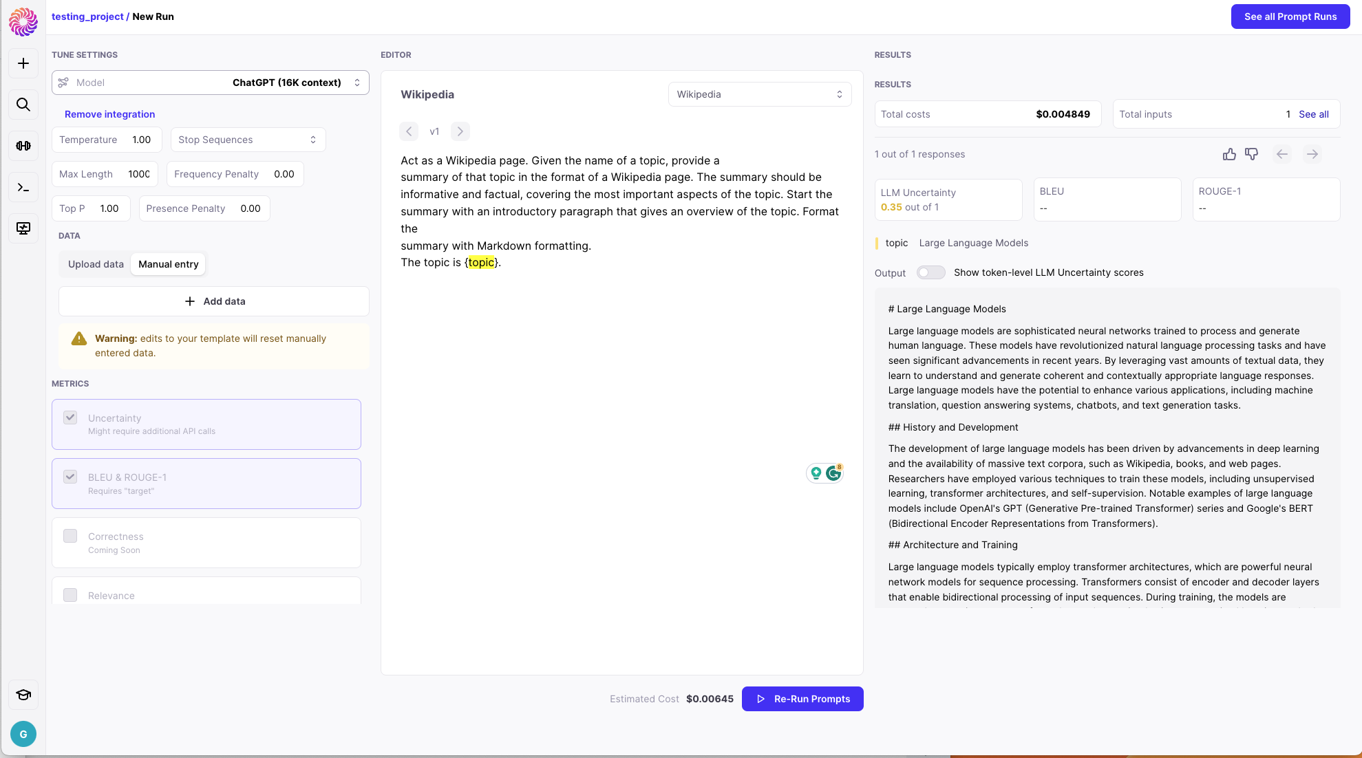Give thumbs down to the response

tap(1251, 154)
